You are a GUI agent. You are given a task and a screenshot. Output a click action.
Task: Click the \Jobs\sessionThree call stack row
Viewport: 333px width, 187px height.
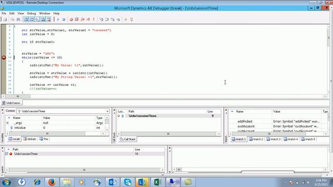(x=169, y=116)
